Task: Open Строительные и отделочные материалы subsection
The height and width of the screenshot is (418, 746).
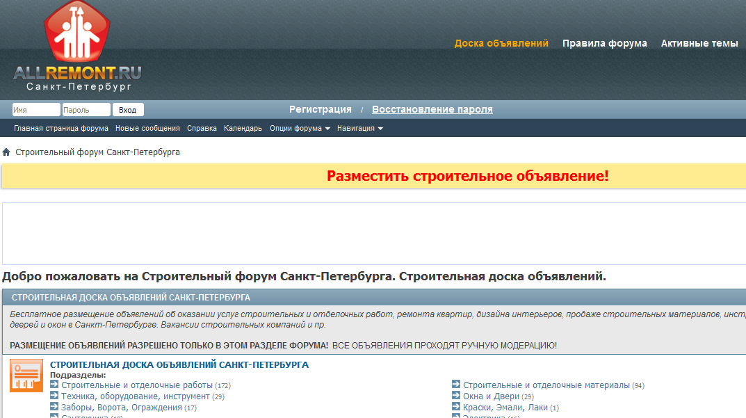Action: click(x=546, y=385)
